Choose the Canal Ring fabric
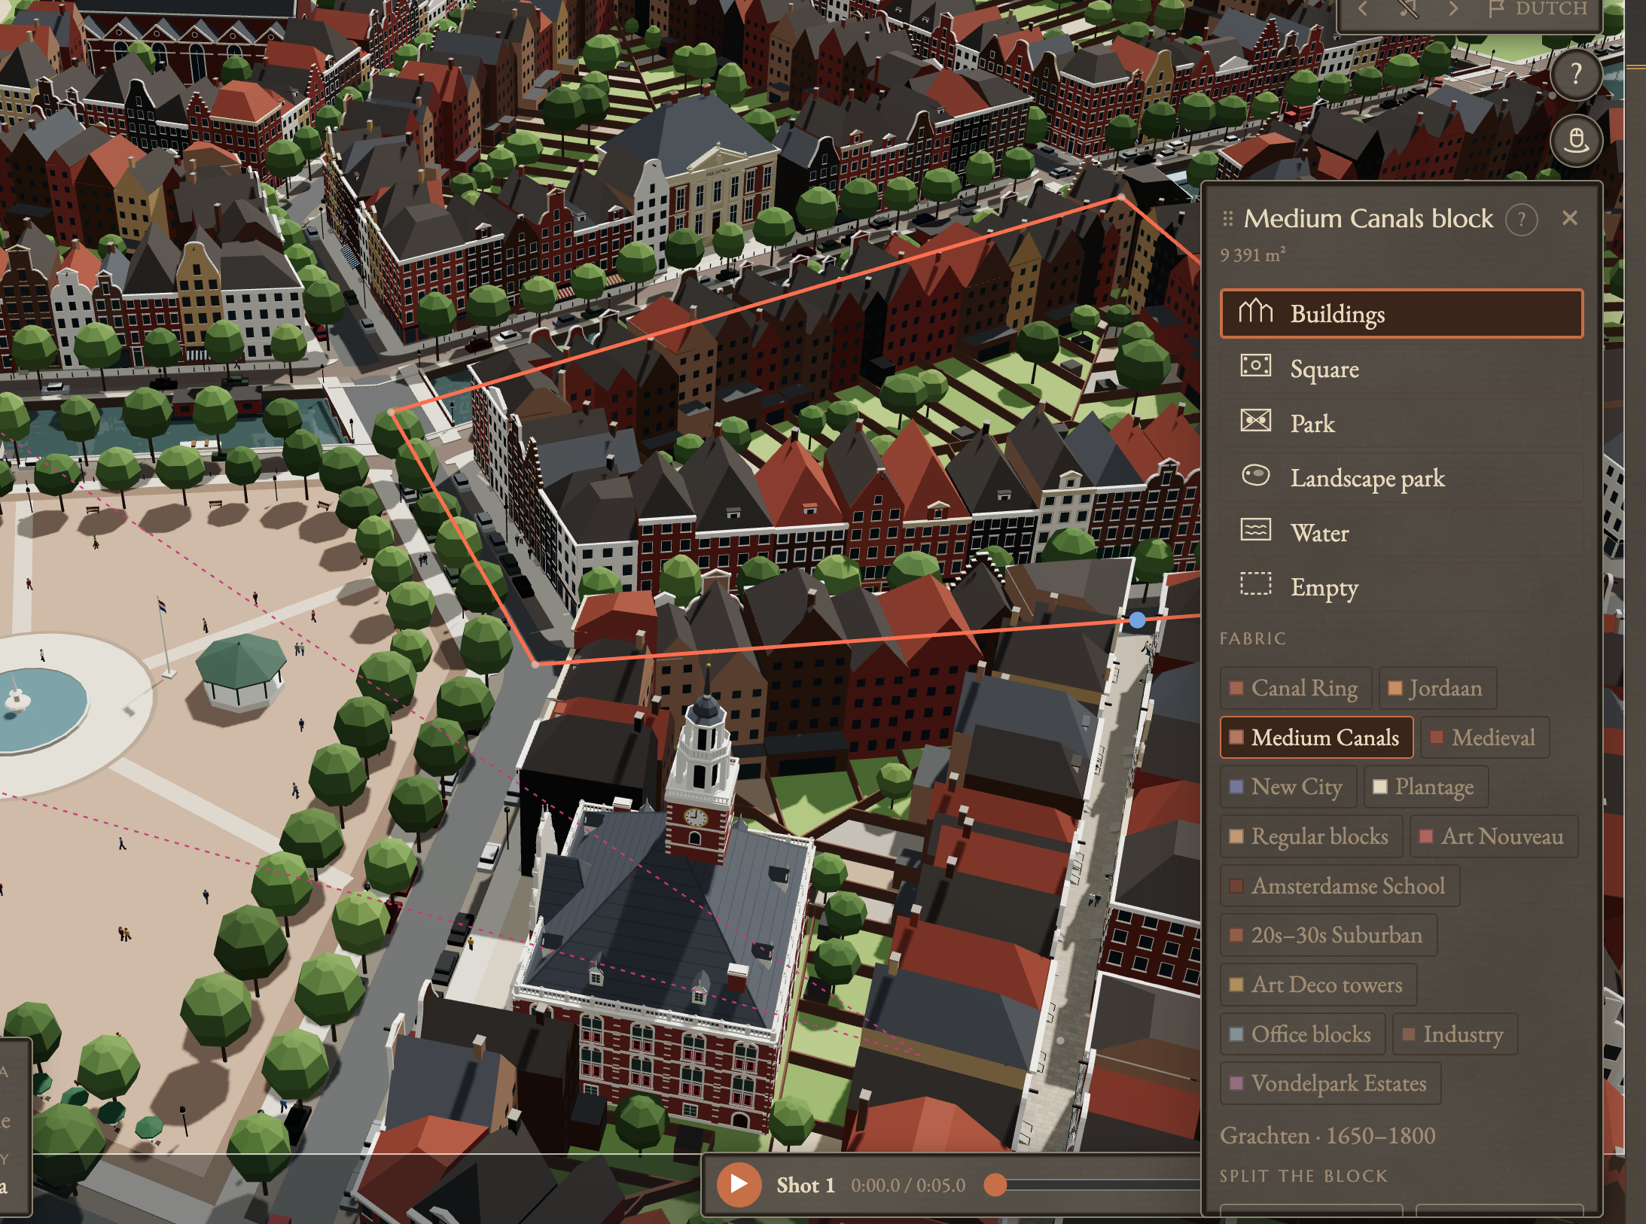Viewport: 1646px width, 1224px height. (x=1296, y=688)
